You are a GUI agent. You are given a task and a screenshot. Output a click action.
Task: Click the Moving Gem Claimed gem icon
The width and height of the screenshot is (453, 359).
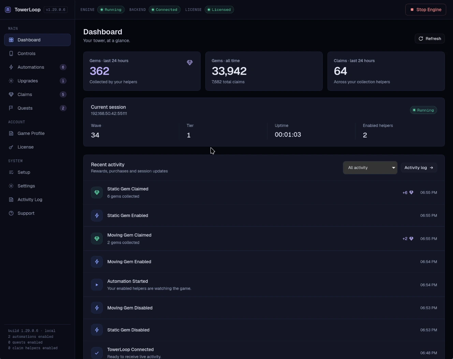click(97, 239)
